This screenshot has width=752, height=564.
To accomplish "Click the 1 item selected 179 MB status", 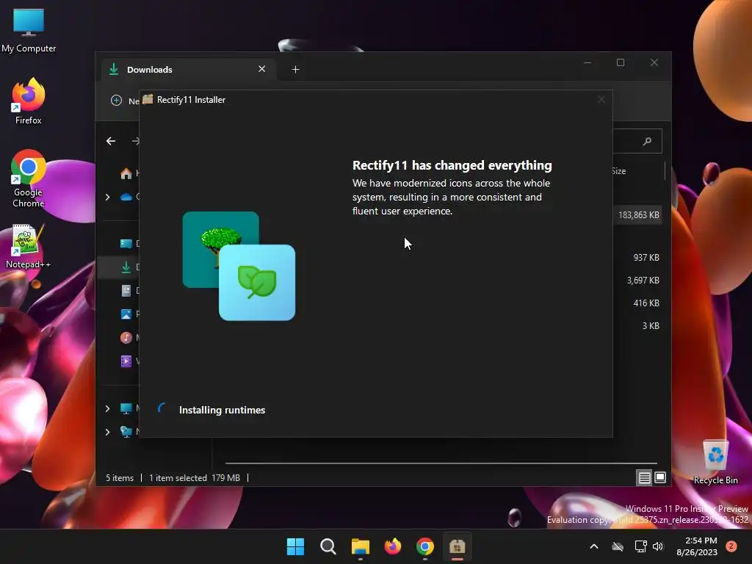I will point(194,477).
